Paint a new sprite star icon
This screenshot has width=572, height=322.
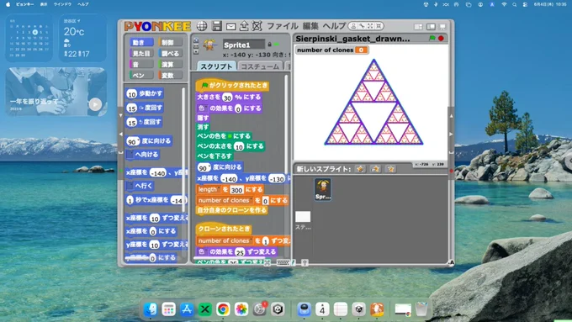(360, 169)
